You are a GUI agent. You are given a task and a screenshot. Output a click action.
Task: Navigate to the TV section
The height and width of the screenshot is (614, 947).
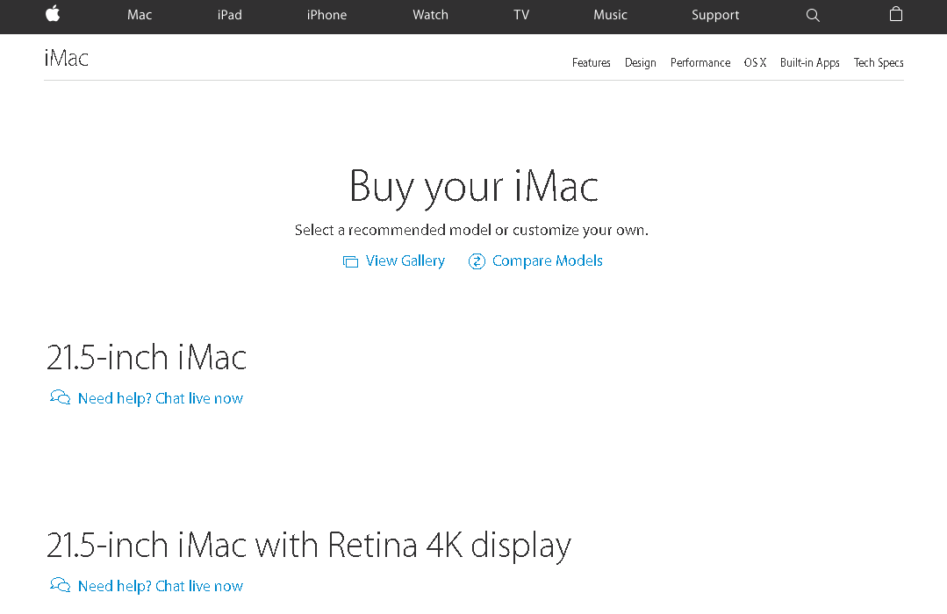(x=521, y=15)
